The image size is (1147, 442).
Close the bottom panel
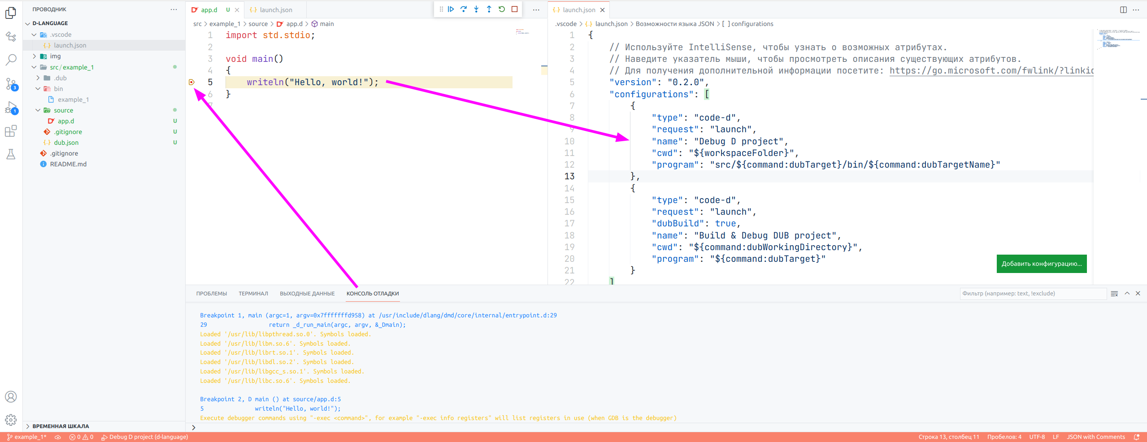pos(1138,293)
